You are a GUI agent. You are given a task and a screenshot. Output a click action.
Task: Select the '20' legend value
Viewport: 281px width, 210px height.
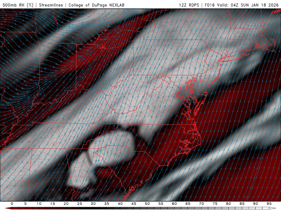pos(66,204)
